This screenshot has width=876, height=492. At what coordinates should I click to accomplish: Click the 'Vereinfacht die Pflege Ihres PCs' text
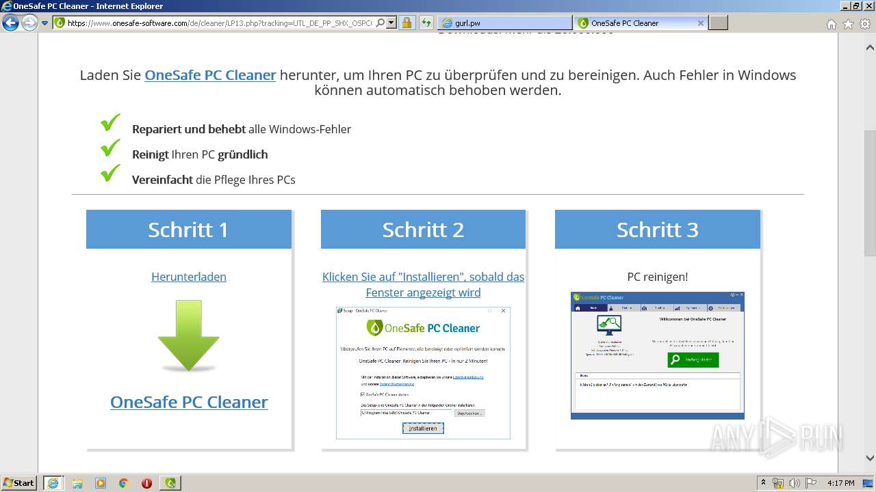tap(214, 180)
